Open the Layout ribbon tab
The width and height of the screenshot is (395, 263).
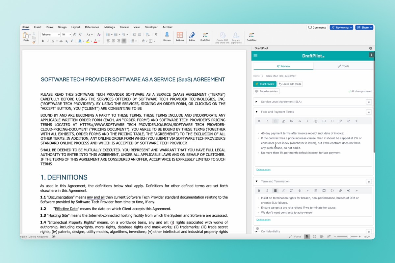[76, 27]
